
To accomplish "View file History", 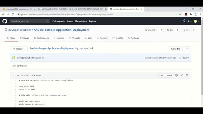I will 184,58.
